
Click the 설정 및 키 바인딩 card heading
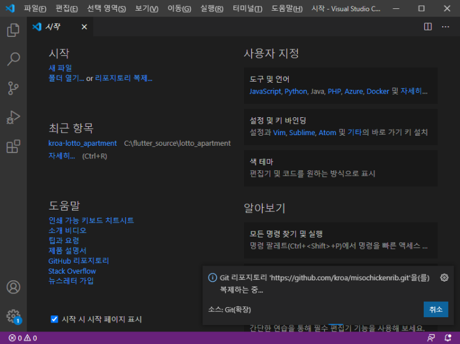click(277, 121)
